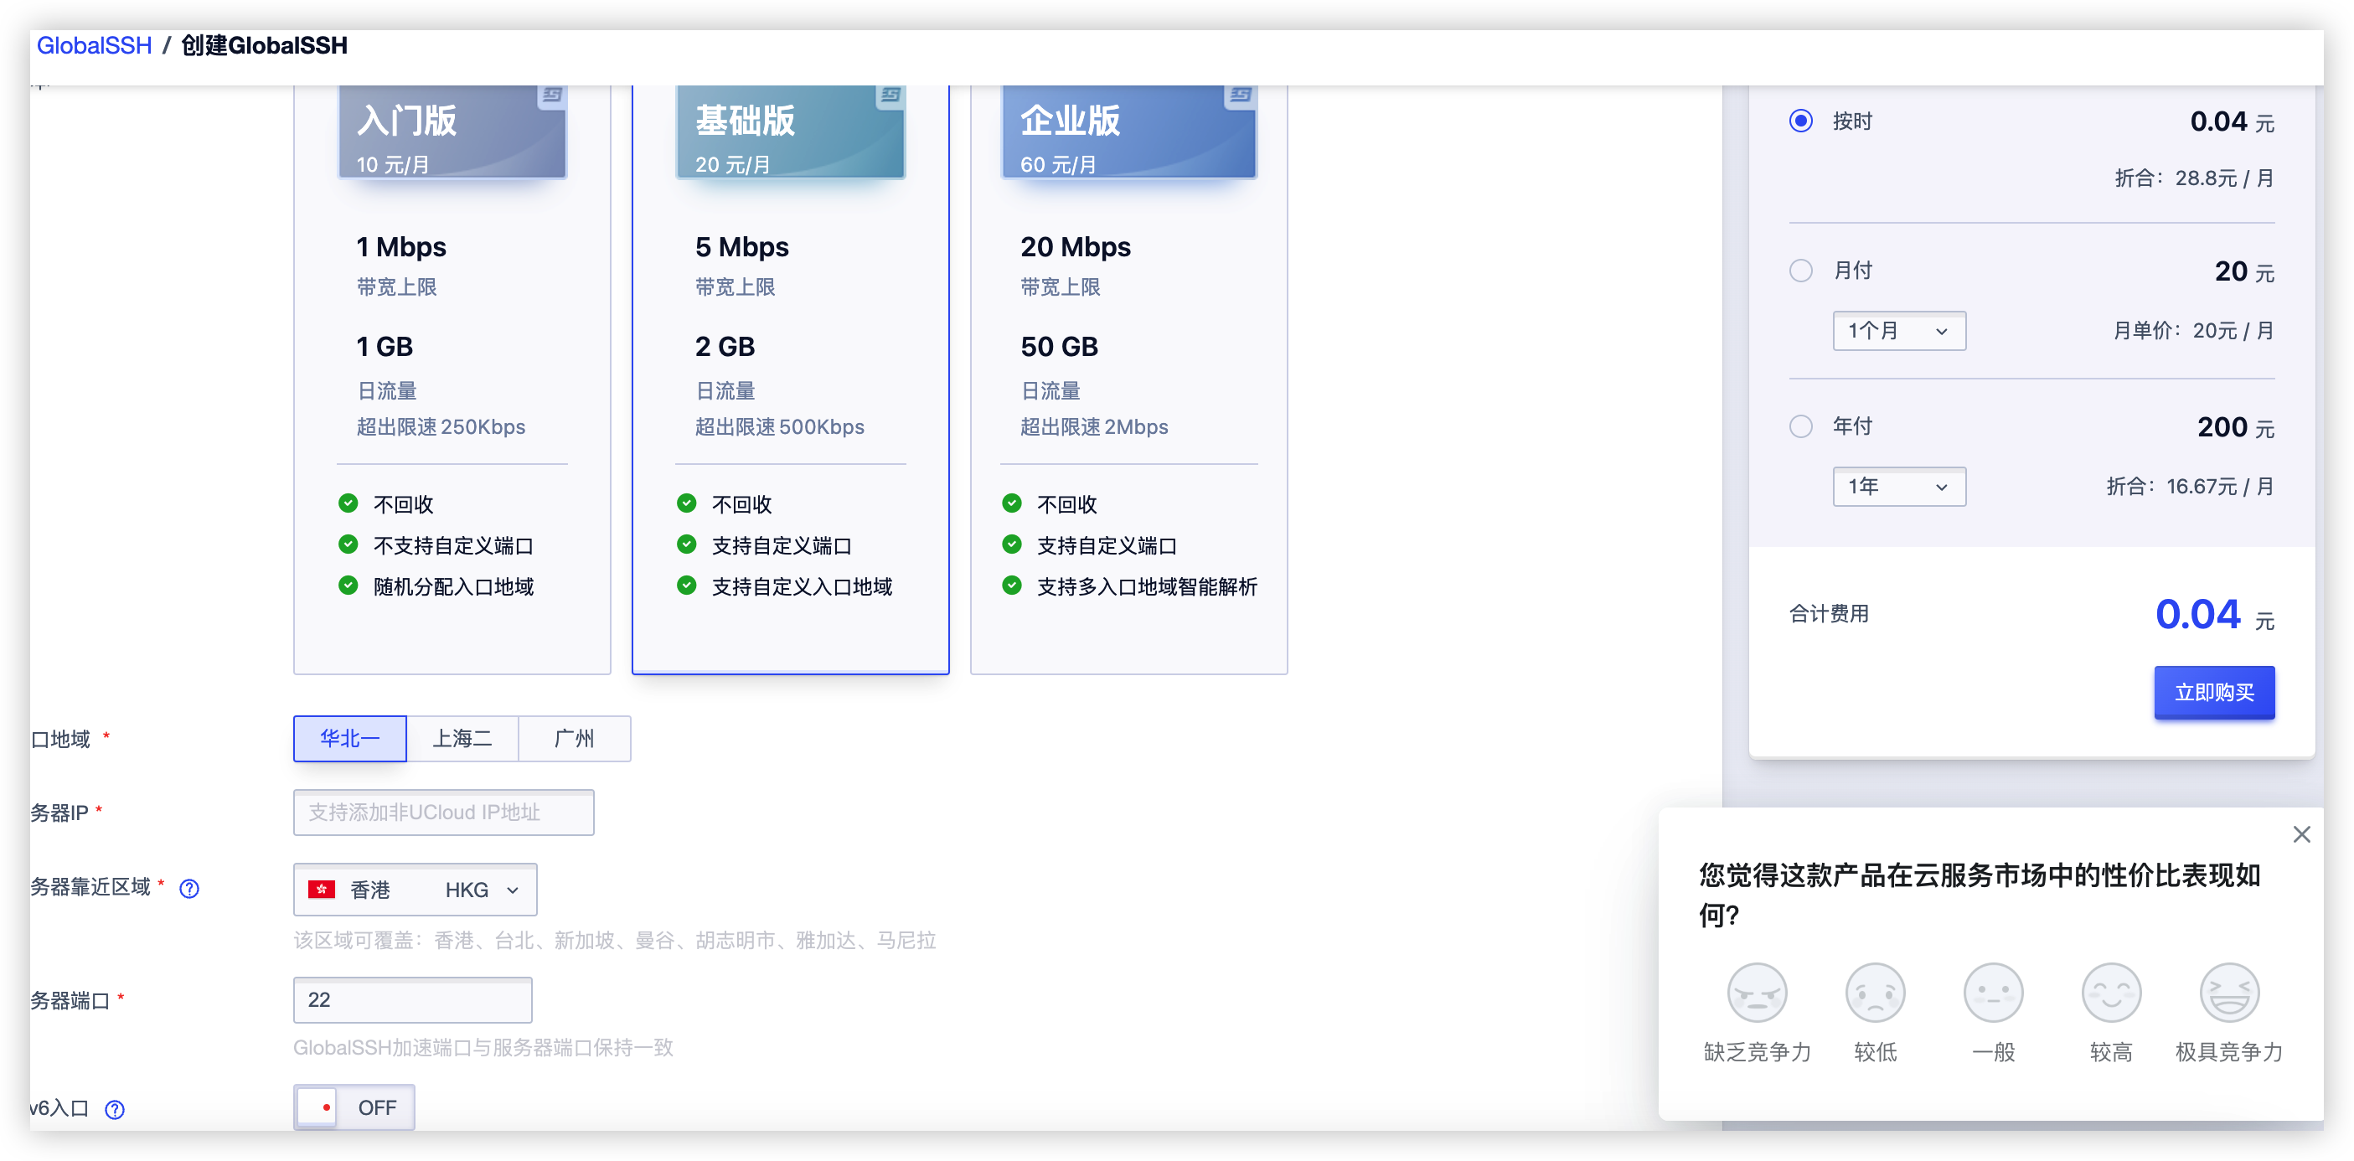The height and width of the screenshot is (1161, 2354).
Task: Click the 立即购买 purchase button
Action: click(x=2214, y=693)
